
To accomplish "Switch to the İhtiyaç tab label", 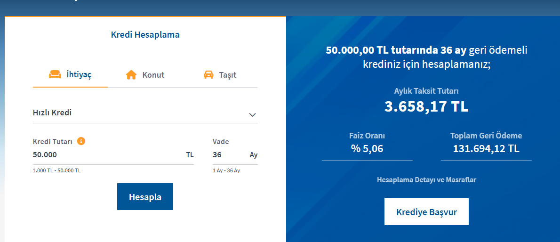I will pos(79,75).
